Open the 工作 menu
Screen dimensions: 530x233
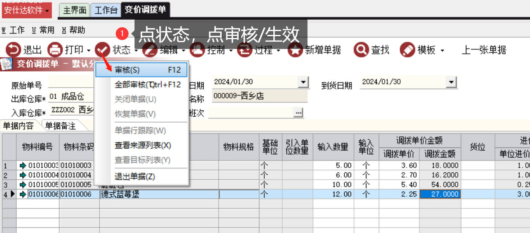coord(13,30)
